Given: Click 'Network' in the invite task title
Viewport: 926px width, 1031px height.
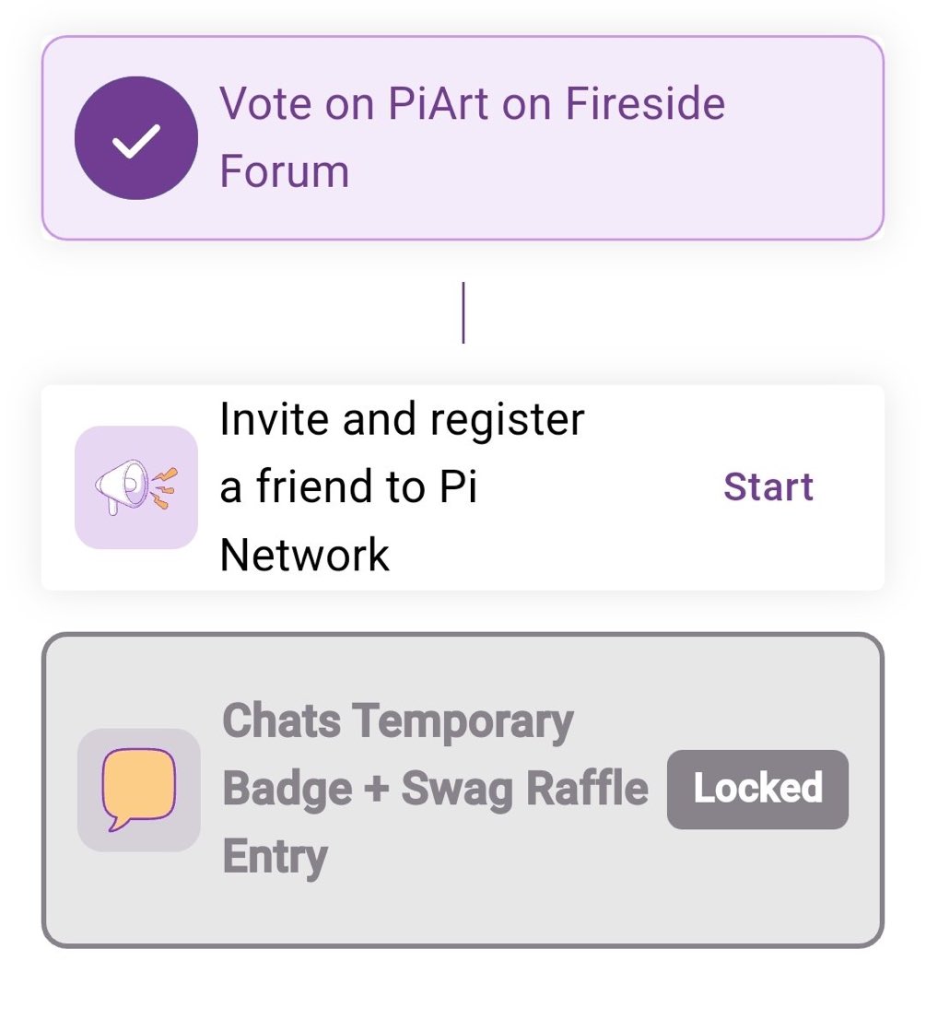Looking at the screenshot, I should point(304,555).
